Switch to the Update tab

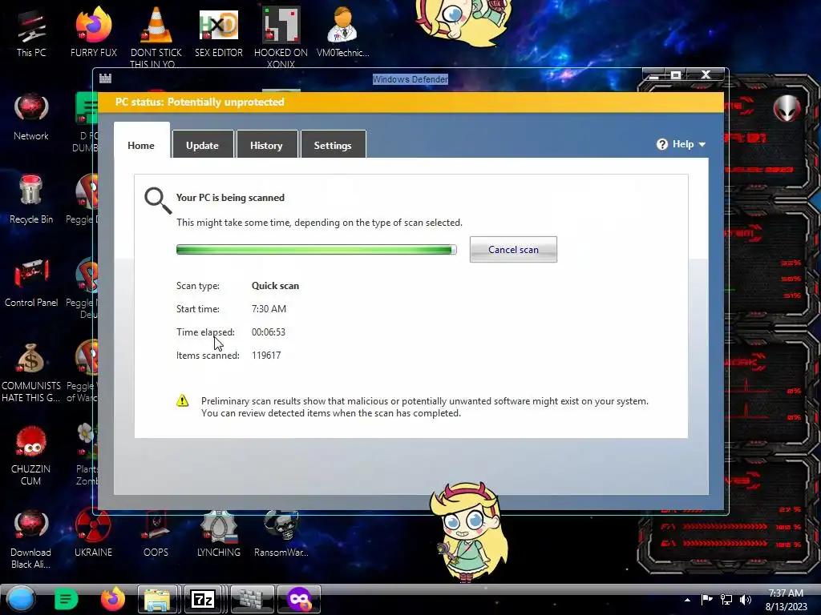(x=203, y=144)
